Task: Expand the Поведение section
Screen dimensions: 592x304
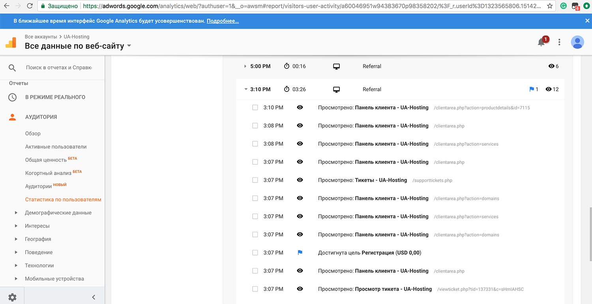Action: (x=16, y=252)
